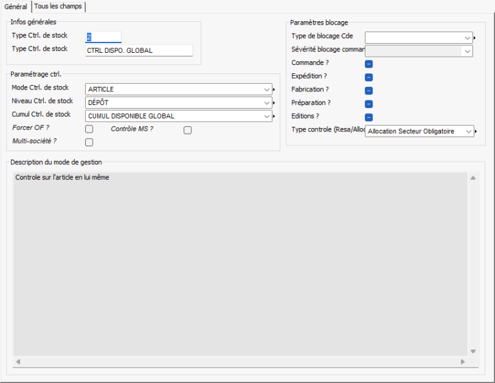Check the Multi-société checkbox
The image size is (495, 383).
point(90,142)
